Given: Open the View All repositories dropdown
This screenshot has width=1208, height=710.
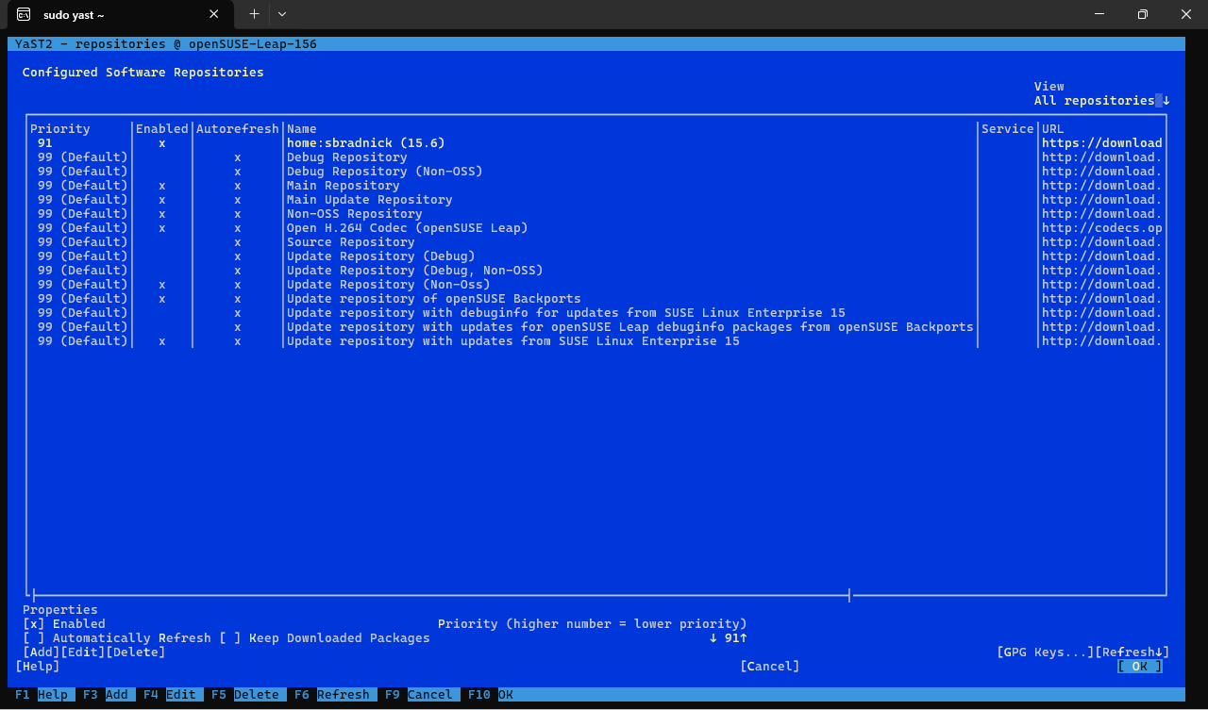Looking at the screenshot, I should coord(1101,101).
